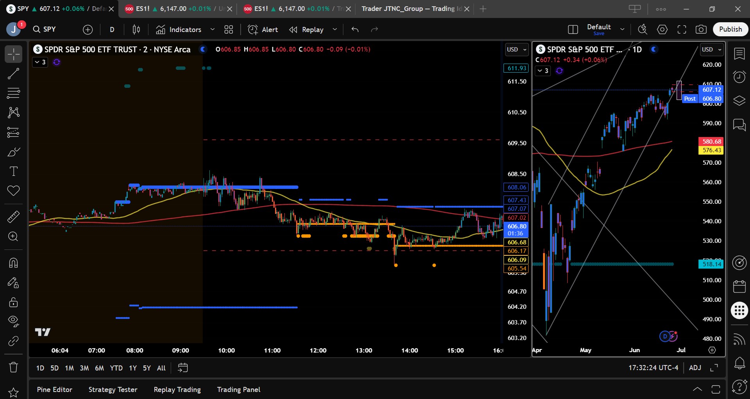750x399 pixels.
Task: Start bar Replay mode
Action: coord(306,29)
